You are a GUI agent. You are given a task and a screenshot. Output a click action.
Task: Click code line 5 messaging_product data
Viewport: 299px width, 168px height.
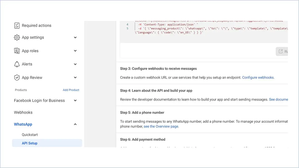tap(213, 28)
